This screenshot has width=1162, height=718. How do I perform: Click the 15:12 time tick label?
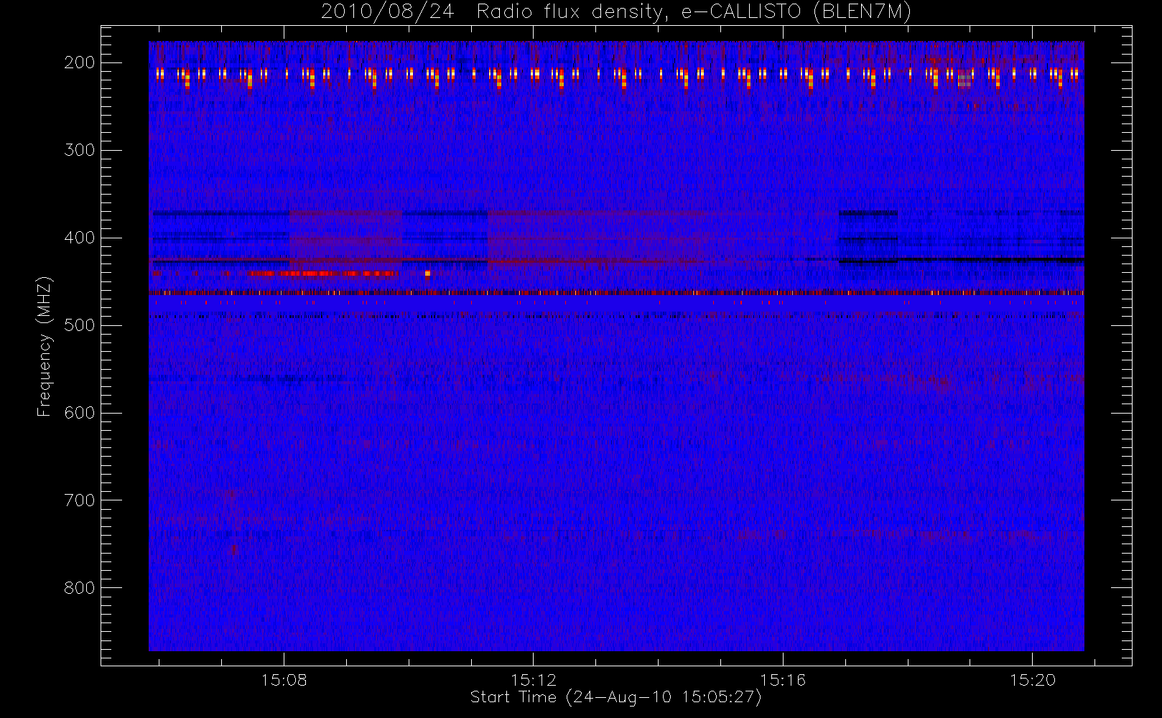[534, 679]
